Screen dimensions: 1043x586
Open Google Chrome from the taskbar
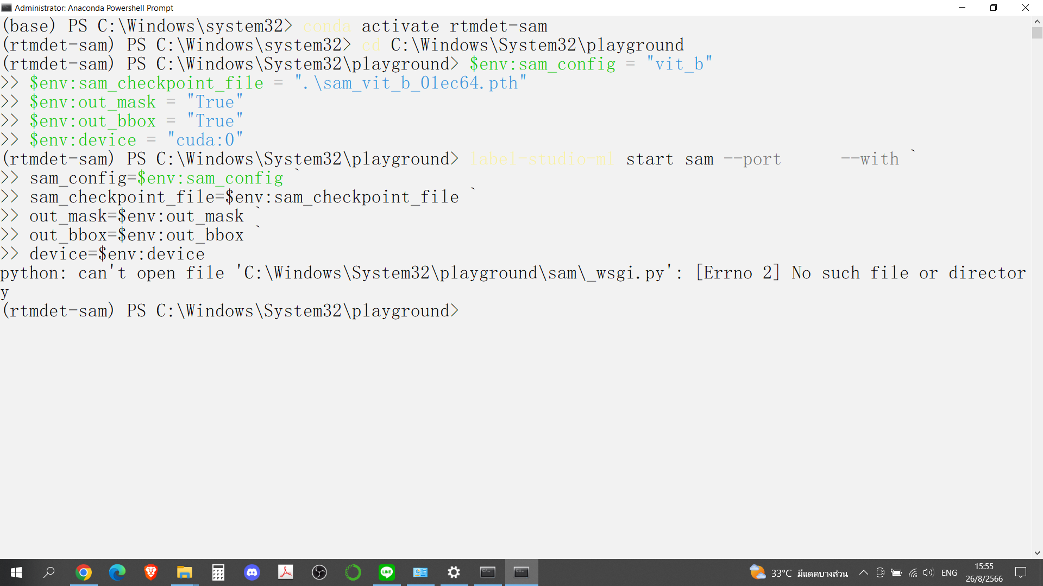point(84,572)
